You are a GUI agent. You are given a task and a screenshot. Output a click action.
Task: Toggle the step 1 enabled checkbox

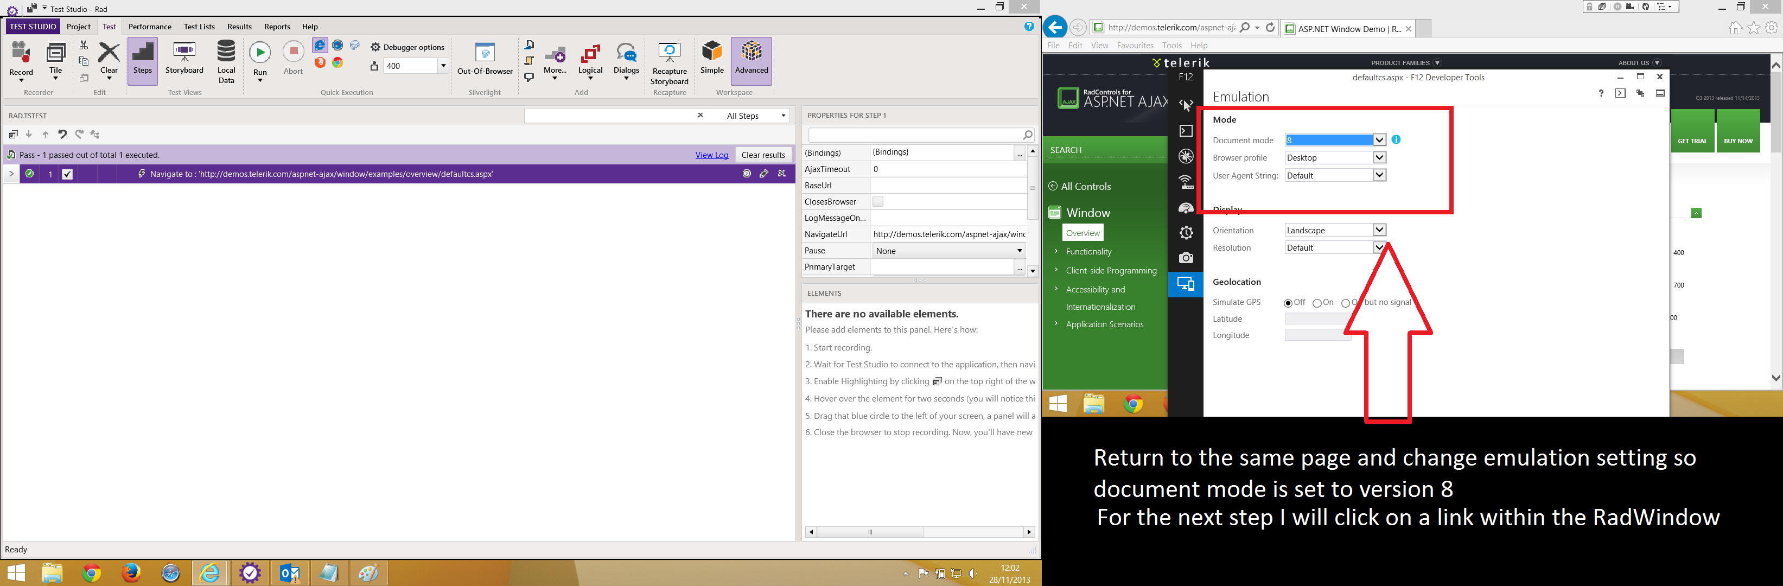(x=67, y=174)
